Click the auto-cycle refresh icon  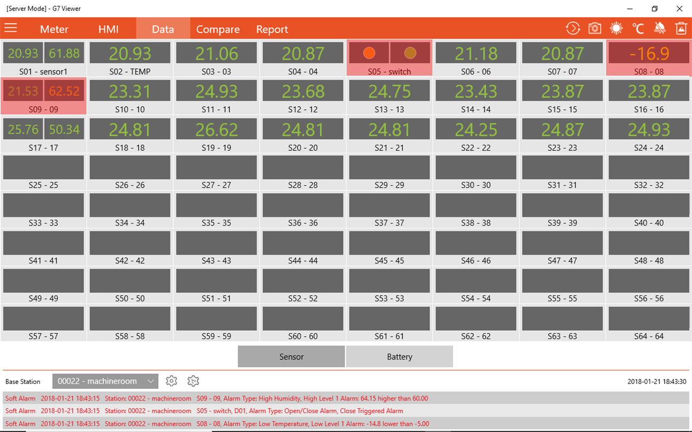click(573, 28)
